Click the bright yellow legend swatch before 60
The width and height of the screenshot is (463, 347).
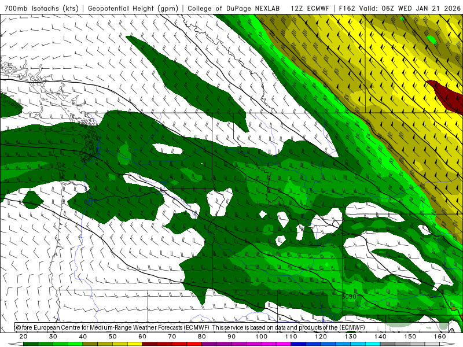pyautogui.click(x=135, y=344)
